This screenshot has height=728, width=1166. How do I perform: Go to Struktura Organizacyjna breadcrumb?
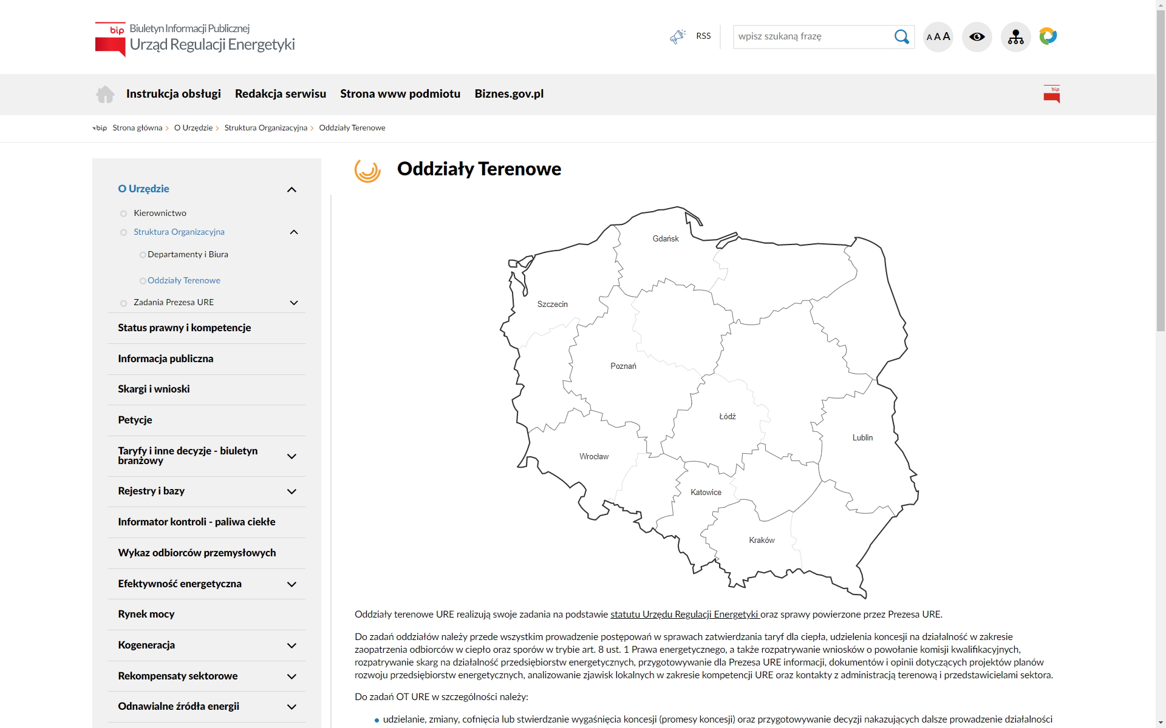[265, 128]
